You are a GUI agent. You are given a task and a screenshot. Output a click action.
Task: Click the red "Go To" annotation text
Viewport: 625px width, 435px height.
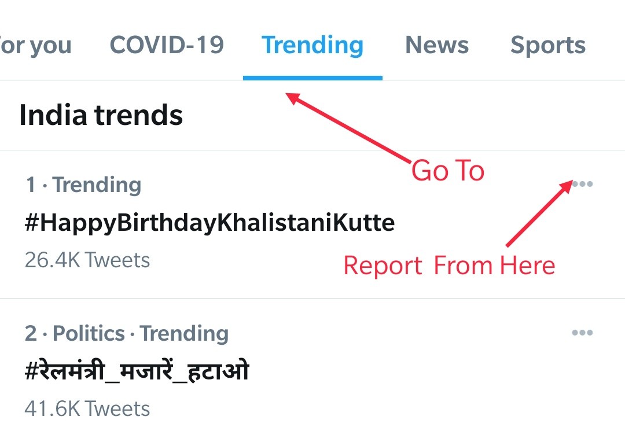coord(447,171)
